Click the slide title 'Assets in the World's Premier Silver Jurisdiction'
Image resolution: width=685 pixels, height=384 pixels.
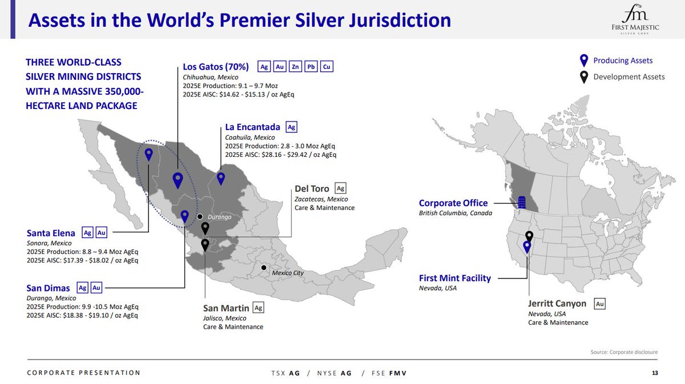(x=240, y=21)
